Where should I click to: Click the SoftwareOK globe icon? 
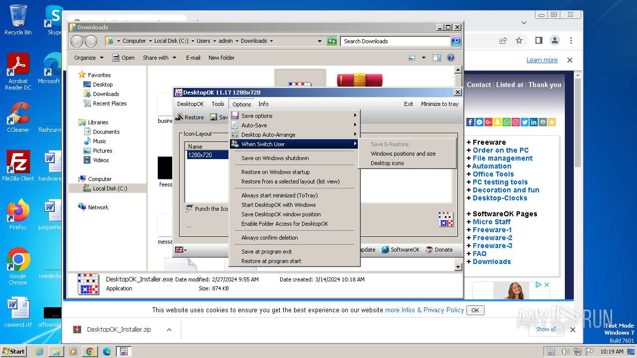tap(385, 250)
